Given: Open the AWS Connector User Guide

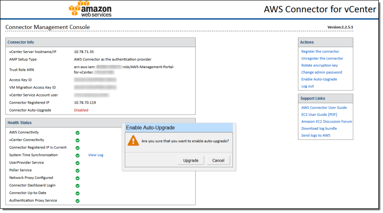Looking at the screenshot, I should (324, 108).
